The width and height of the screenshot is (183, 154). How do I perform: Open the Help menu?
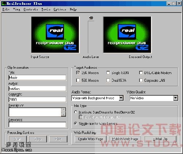click(x=73, y=9)
